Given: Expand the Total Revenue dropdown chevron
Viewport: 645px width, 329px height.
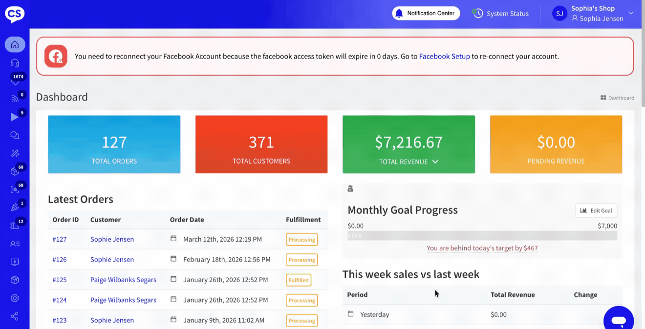Looking at the screenshot, I should click(x=435, y=162).
